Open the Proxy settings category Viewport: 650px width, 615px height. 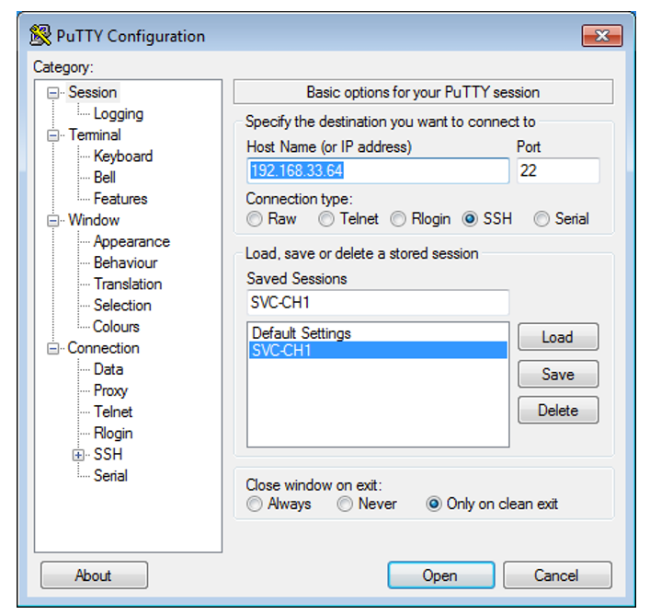click(110, 390)
